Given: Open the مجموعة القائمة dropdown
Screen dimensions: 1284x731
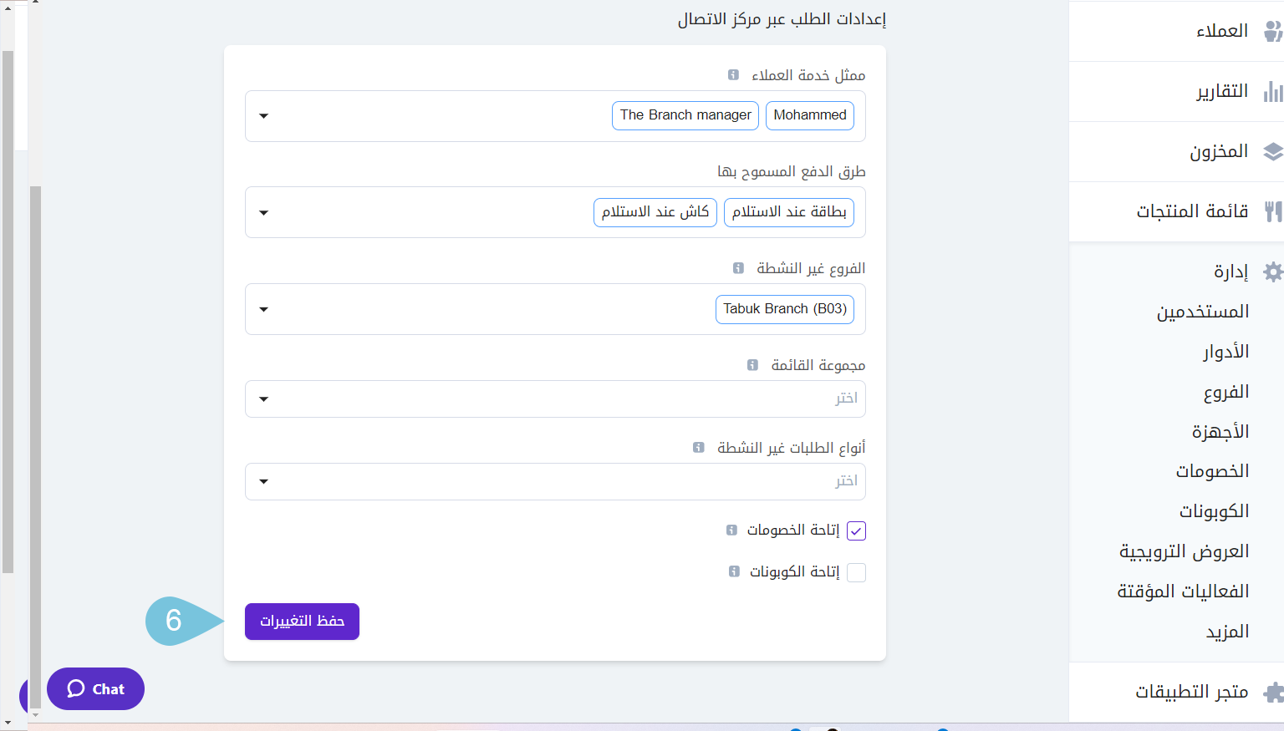Looking at the screenshot, I should [x=263, y=398].
